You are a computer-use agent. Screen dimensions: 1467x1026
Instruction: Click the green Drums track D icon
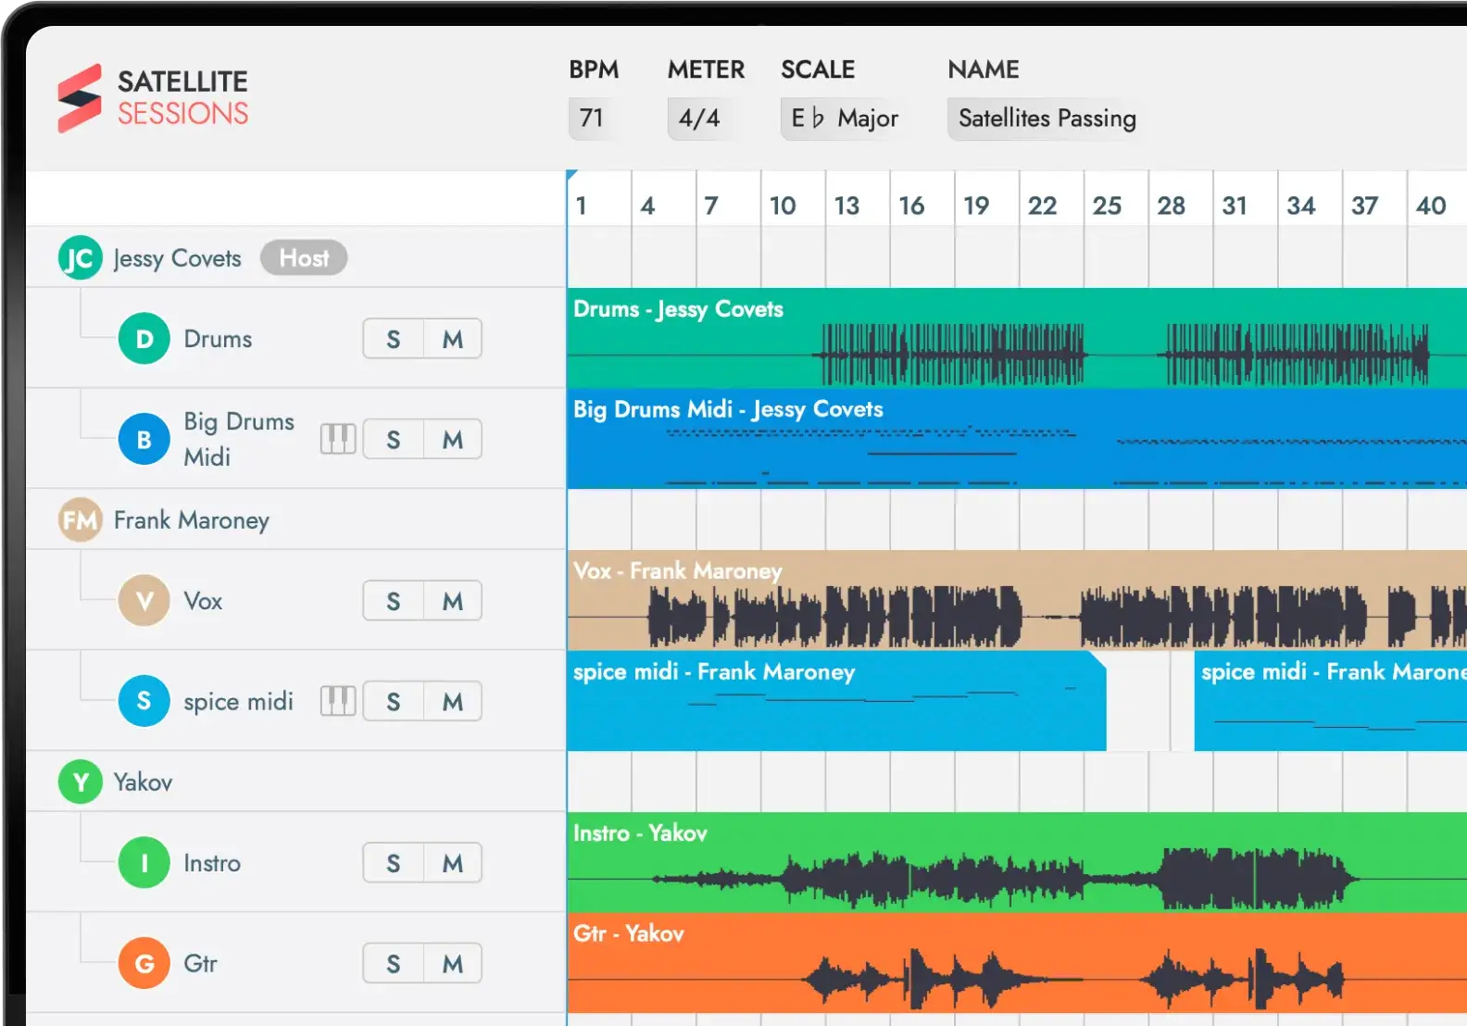[144, 339]
